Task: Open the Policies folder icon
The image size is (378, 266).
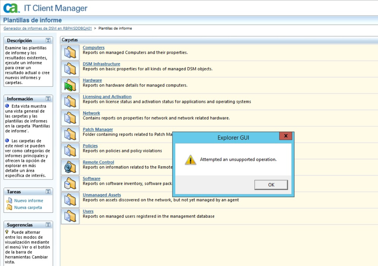Action: (x=70, y=150)
